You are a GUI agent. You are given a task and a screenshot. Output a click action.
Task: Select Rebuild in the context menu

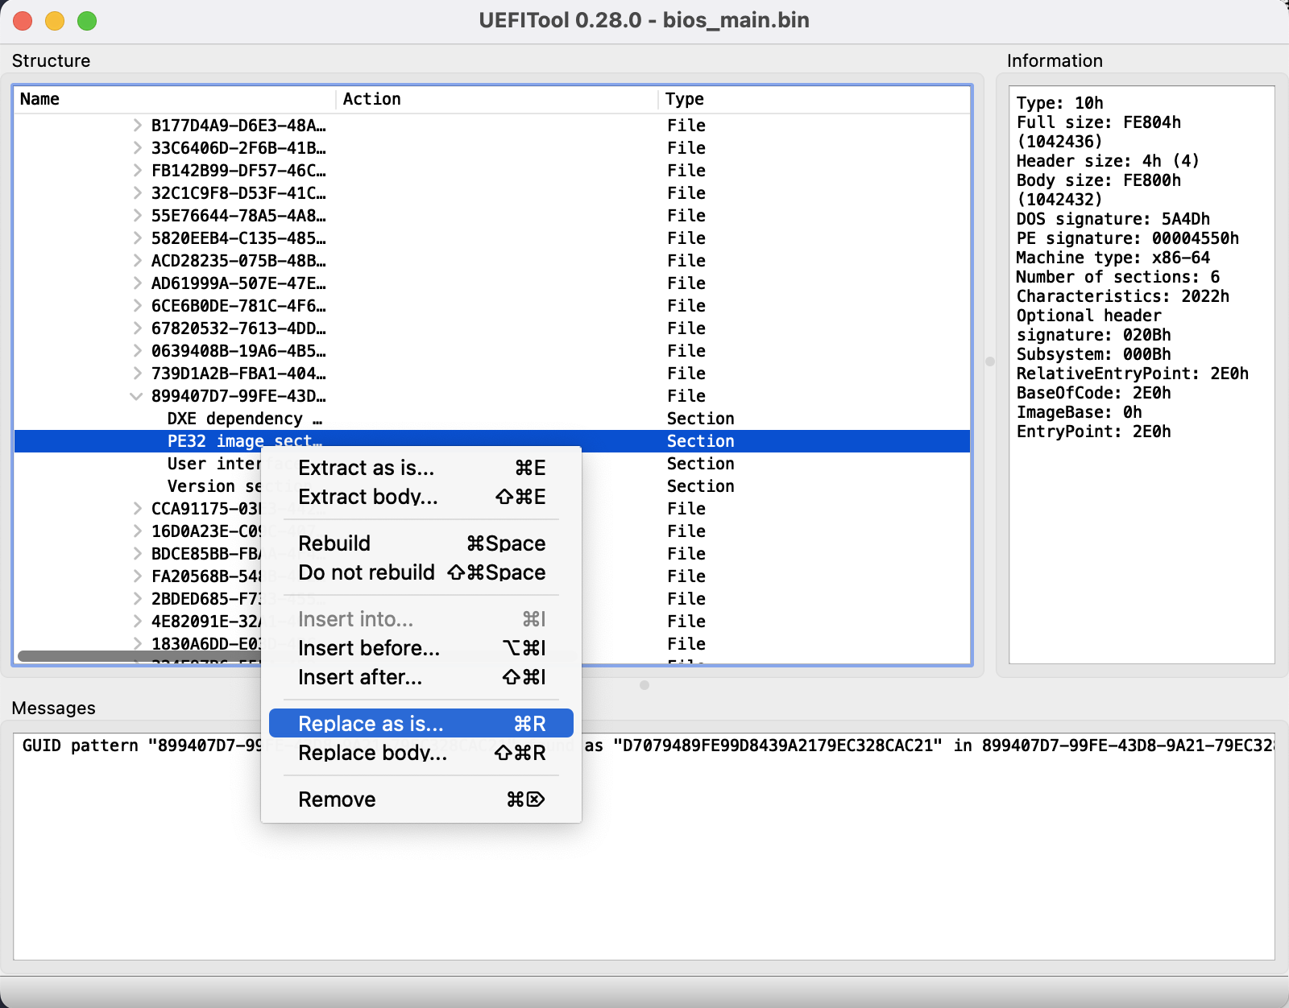point(421,543)
